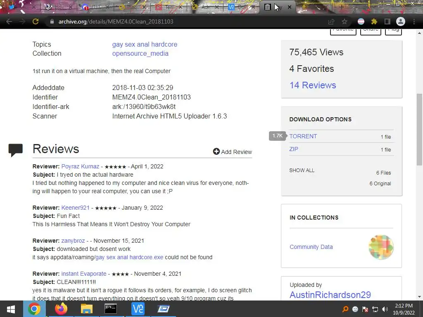
Task: Open the opensource_media collection link
Action: point(140,53)
